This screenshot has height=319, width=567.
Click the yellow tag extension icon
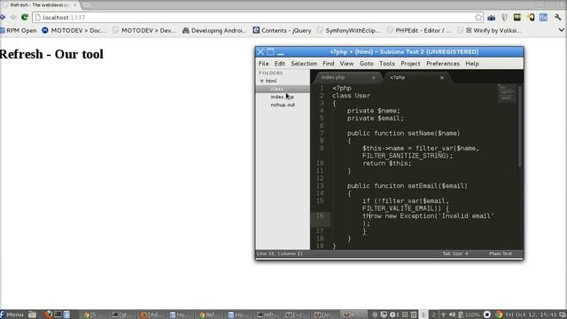click(531, 18)
